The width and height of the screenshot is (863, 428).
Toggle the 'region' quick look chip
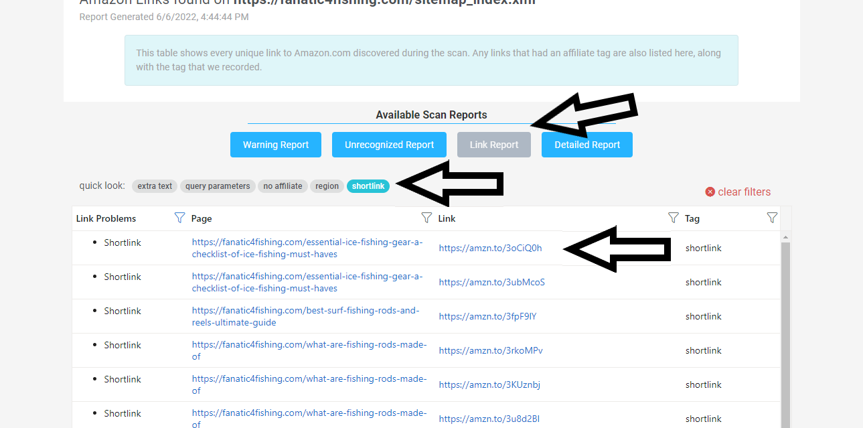[x=327, y=186]
